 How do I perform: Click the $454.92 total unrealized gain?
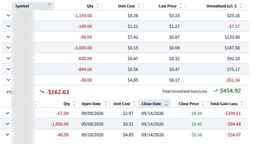click(x=231, y=91)
